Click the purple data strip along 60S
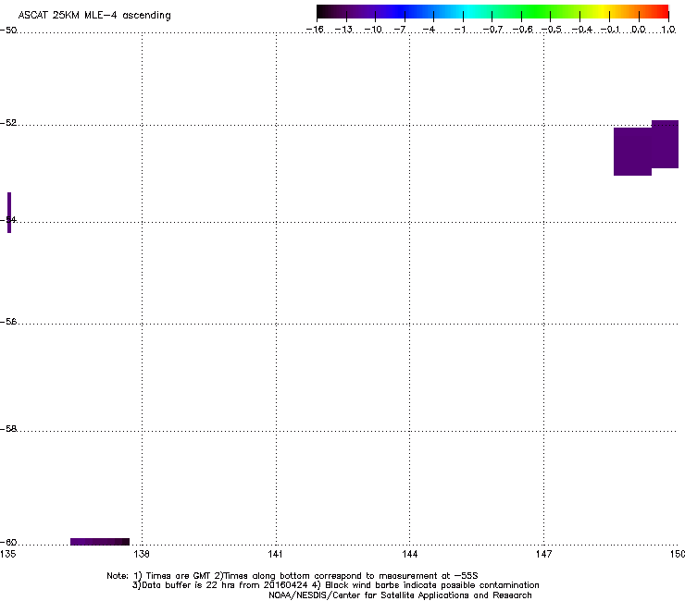Image resolution: width=685 pixels, height=601 pixels. click(100, 542)
